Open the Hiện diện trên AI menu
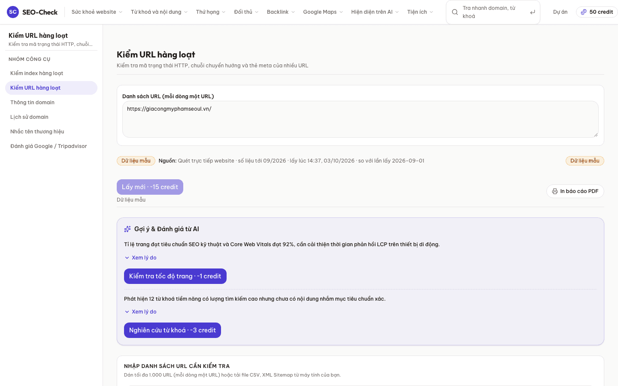The height and width of the screenshot is (386, 618). tap(375, 12)
